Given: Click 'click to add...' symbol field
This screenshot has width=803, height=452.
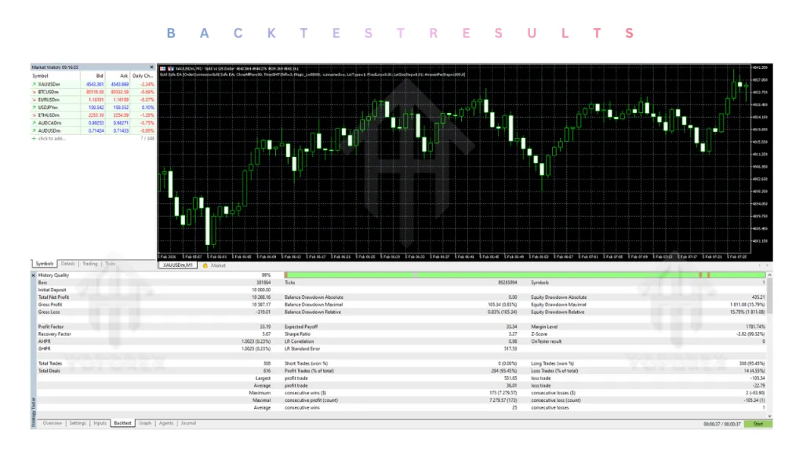Looking at the screenshot, I should [x=52, y=138].
